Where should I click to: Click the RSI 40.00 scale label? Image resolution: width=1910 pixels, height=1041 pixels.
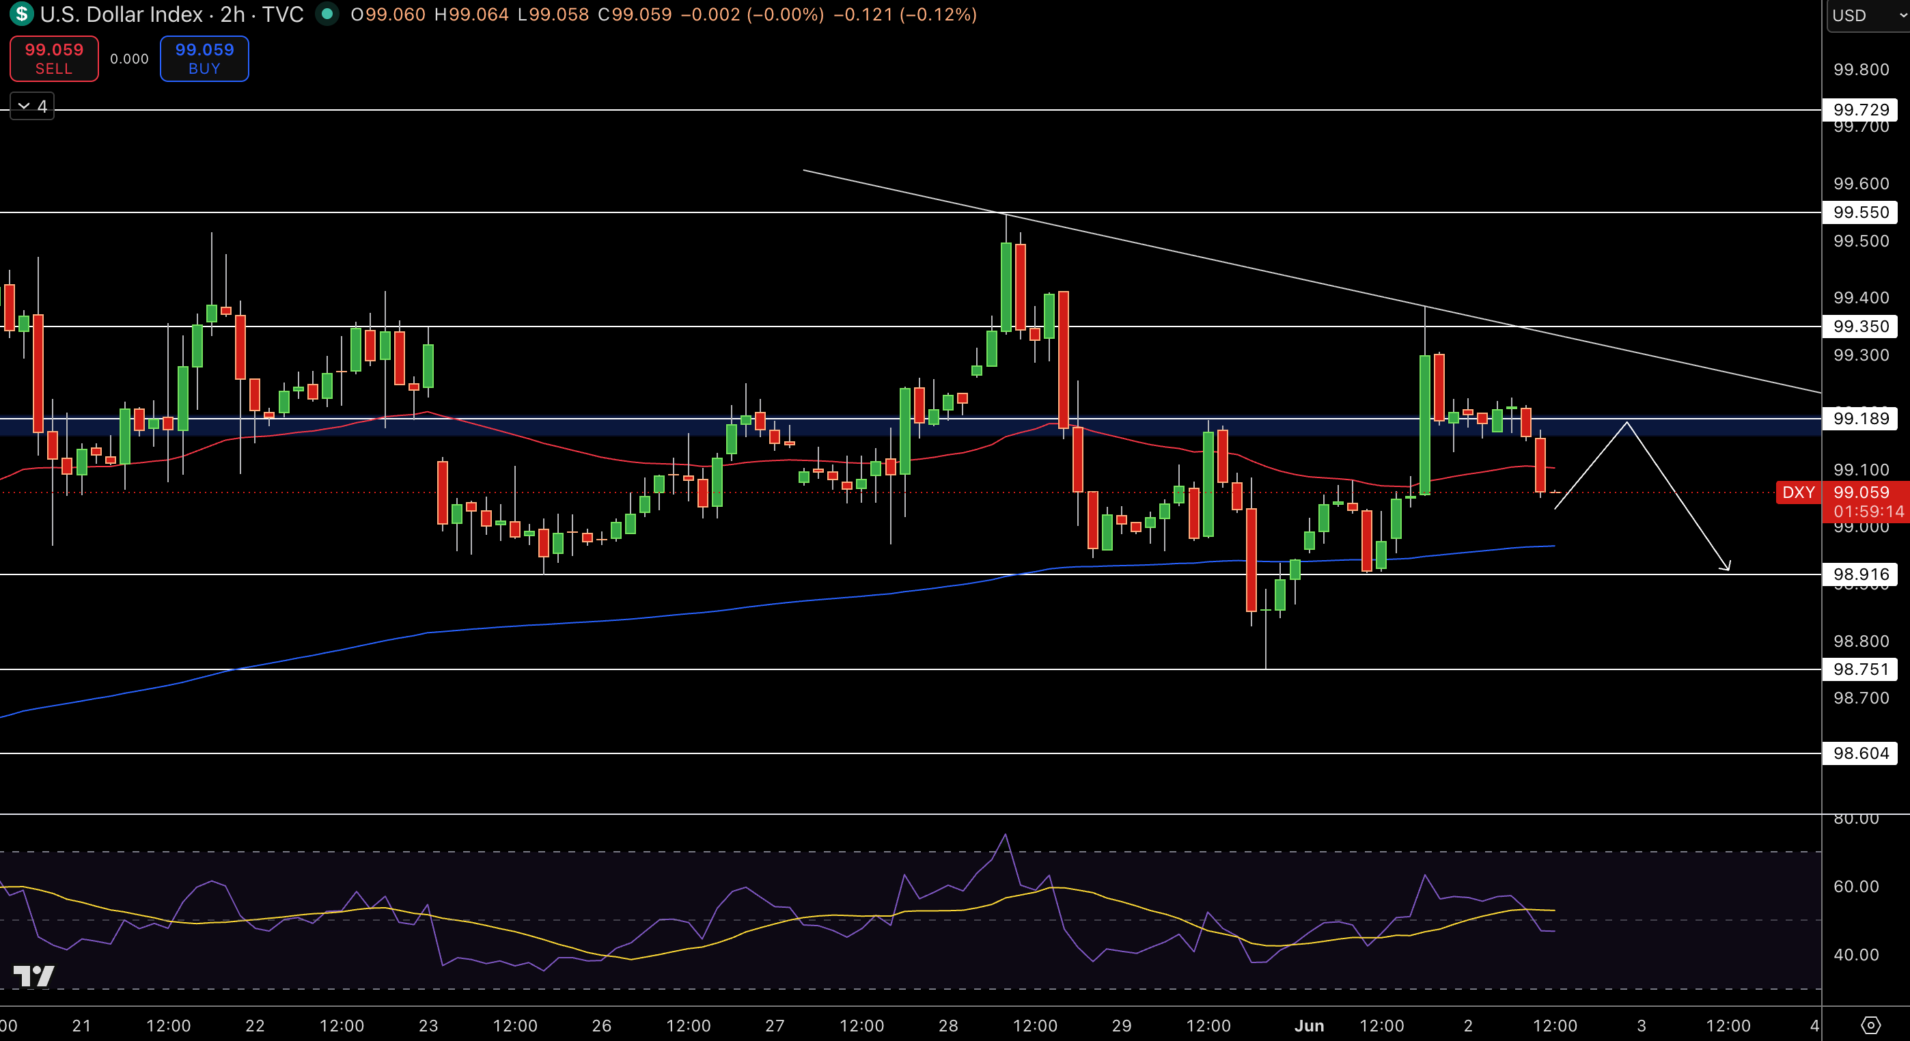click(x=1857, y=954)
